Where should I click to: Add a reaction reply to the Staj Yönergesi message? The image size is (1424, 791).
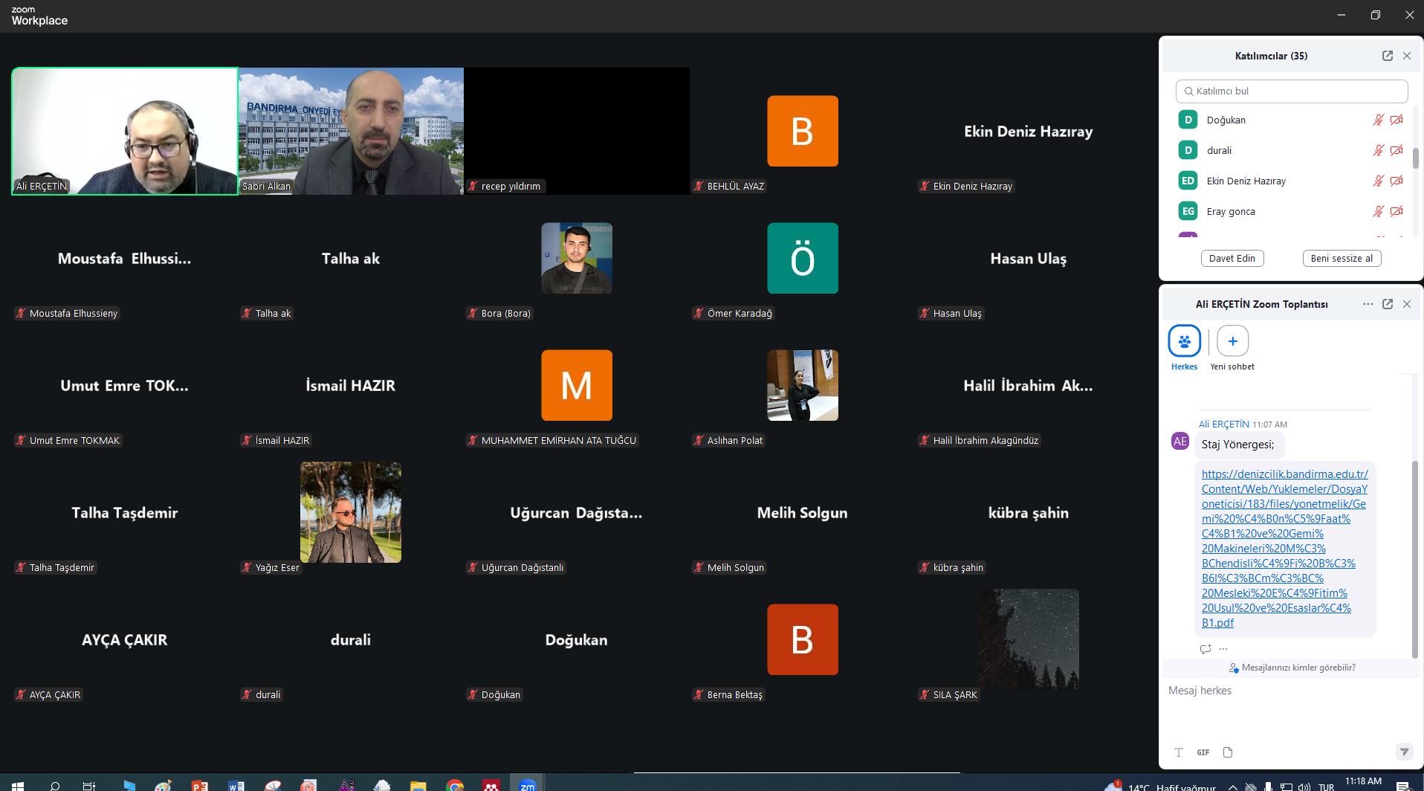coord(1205,649)
